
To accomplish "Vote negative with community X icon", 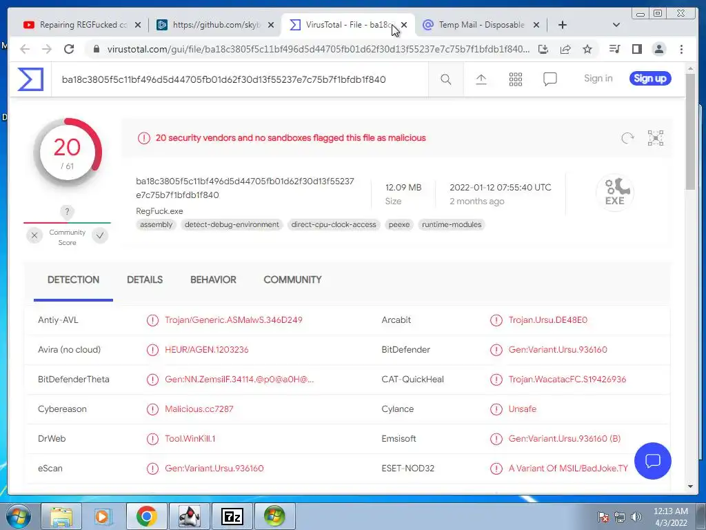I will point(34,235).
